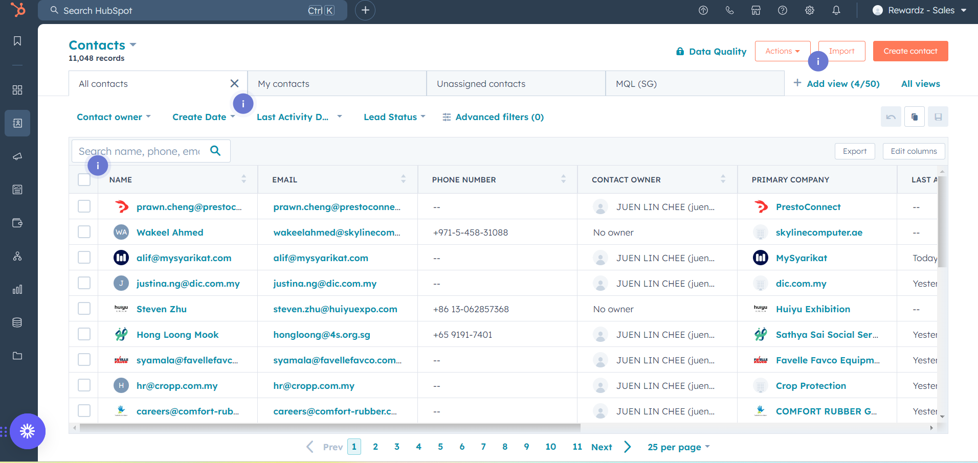Toggle the select-all contacts checkbox
The height and width of the screenshot is (463, 978).
pyautogui.click(x=84, y=180)
